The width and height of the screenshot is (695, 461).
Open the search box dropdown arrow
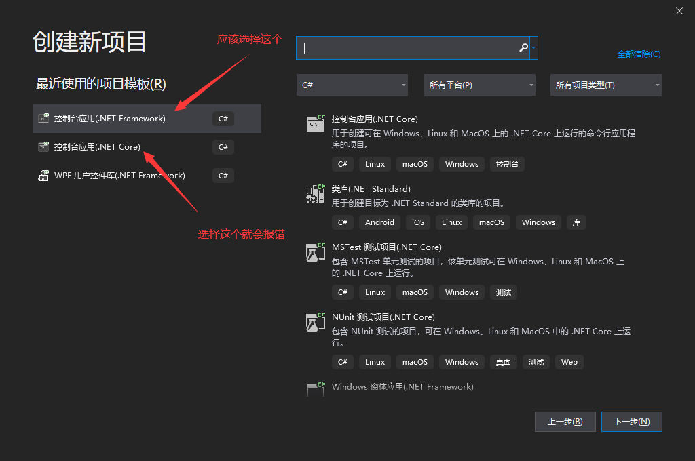pos(533,48)
